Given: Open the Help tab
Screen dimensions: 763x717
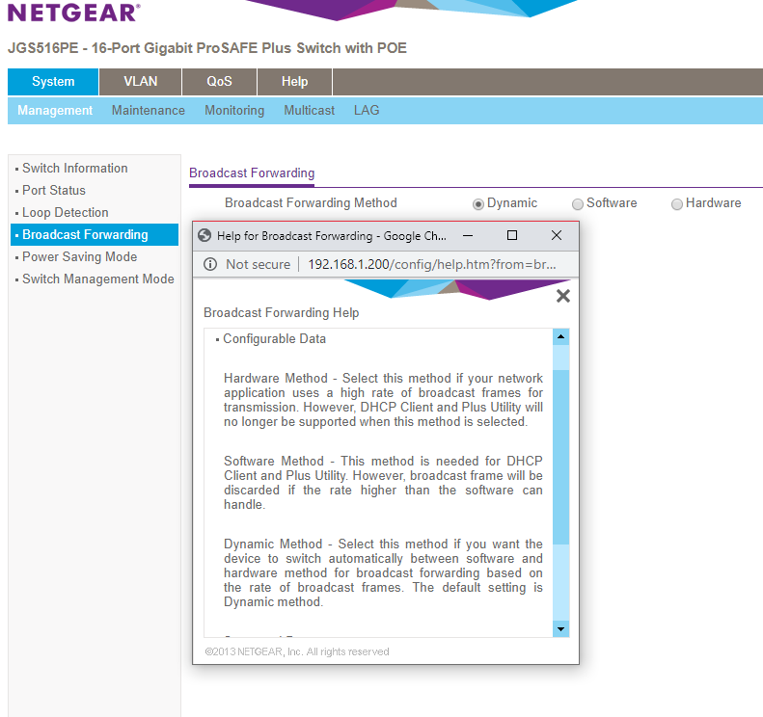Looking at the screenshot, I should 294,82.
